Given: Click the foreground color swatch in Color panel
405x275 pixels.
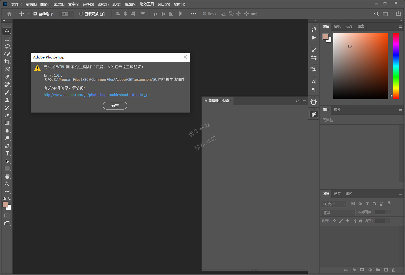Looking at the screenshot, I should [325, 37].
